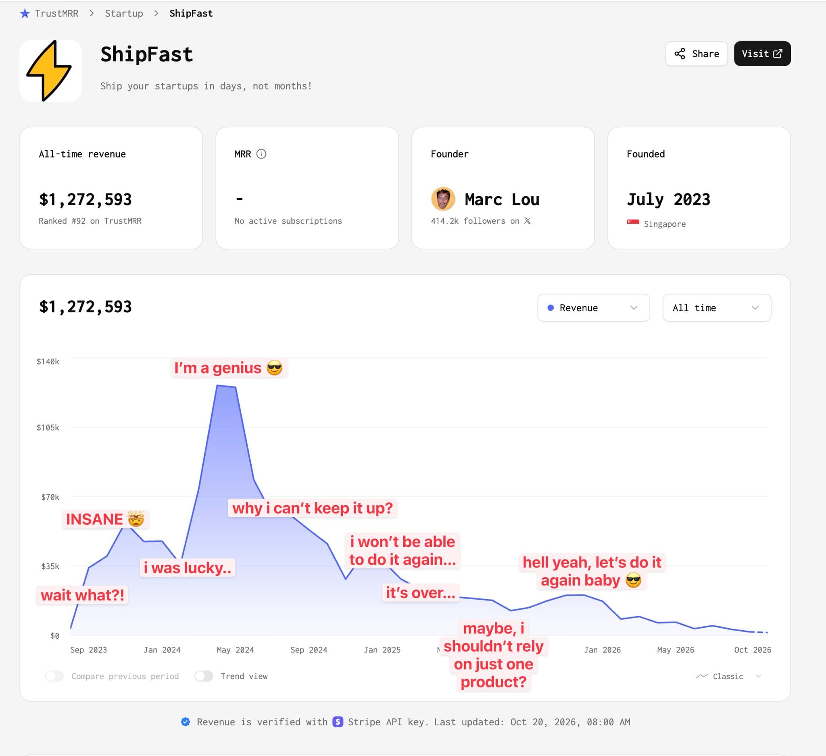This screenshot has height=756, width=826.
Task: Click the ShipFast lightning bolt logo
Action: pos(50,71)
